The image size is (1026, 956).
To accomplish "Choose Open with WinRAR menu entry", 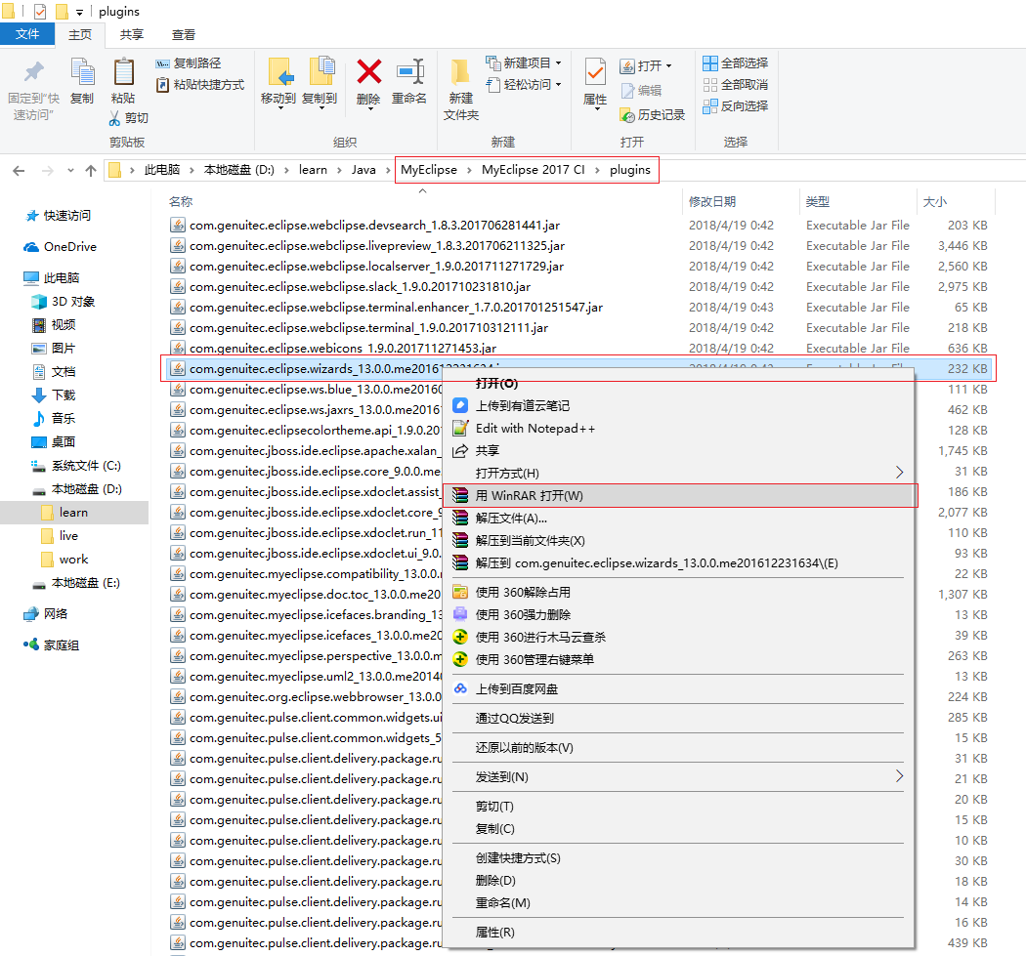I will click(679, 496).
